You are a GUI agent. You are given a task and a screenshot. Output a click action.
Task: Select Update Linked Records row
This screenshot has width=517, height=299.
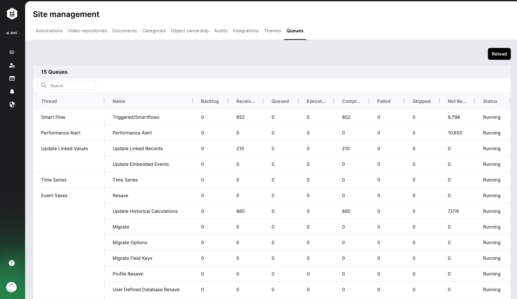point(307,149)
